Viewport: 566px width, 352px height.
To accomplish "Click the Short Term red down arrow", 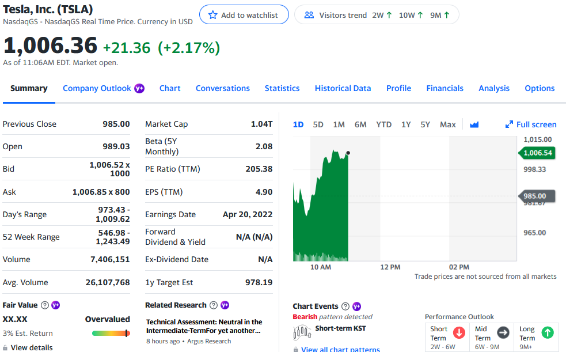I will (459, 332).
